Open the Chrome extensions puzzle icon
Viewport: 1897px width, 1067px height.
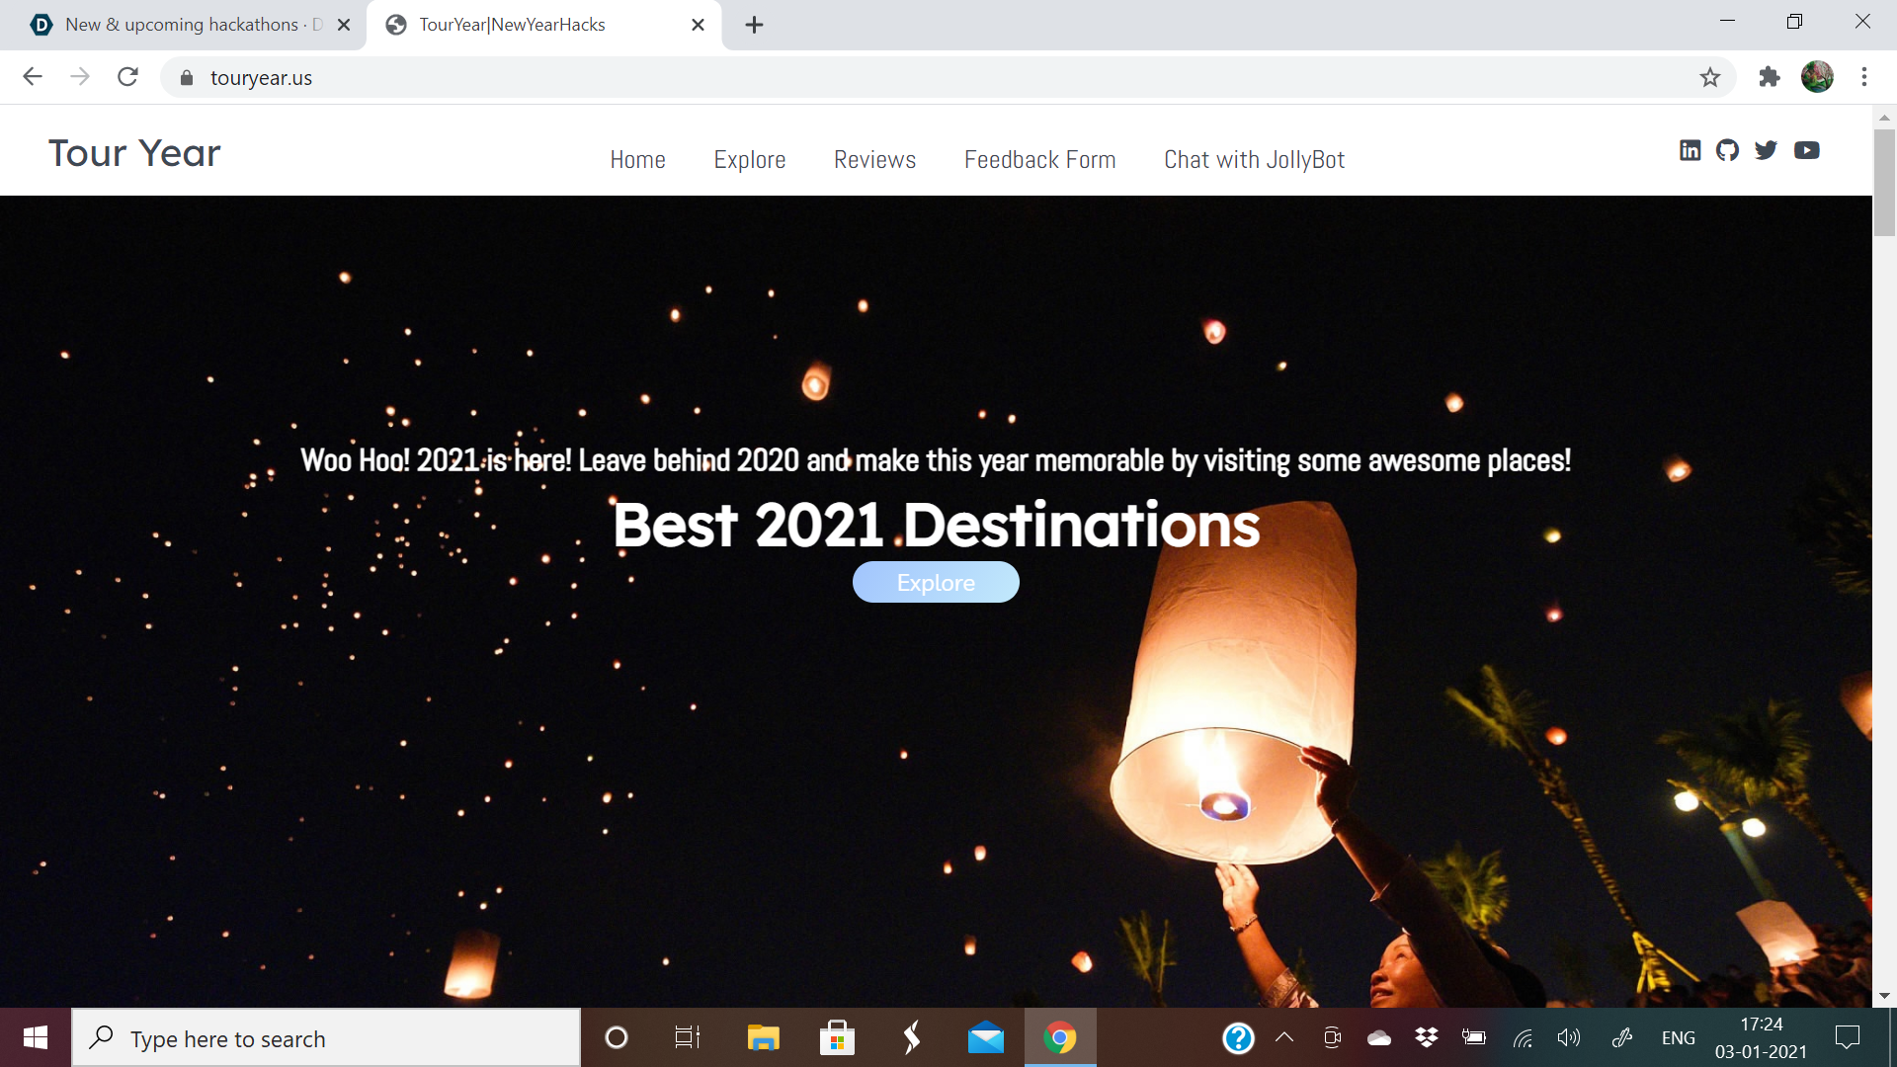coord(1770,77)
